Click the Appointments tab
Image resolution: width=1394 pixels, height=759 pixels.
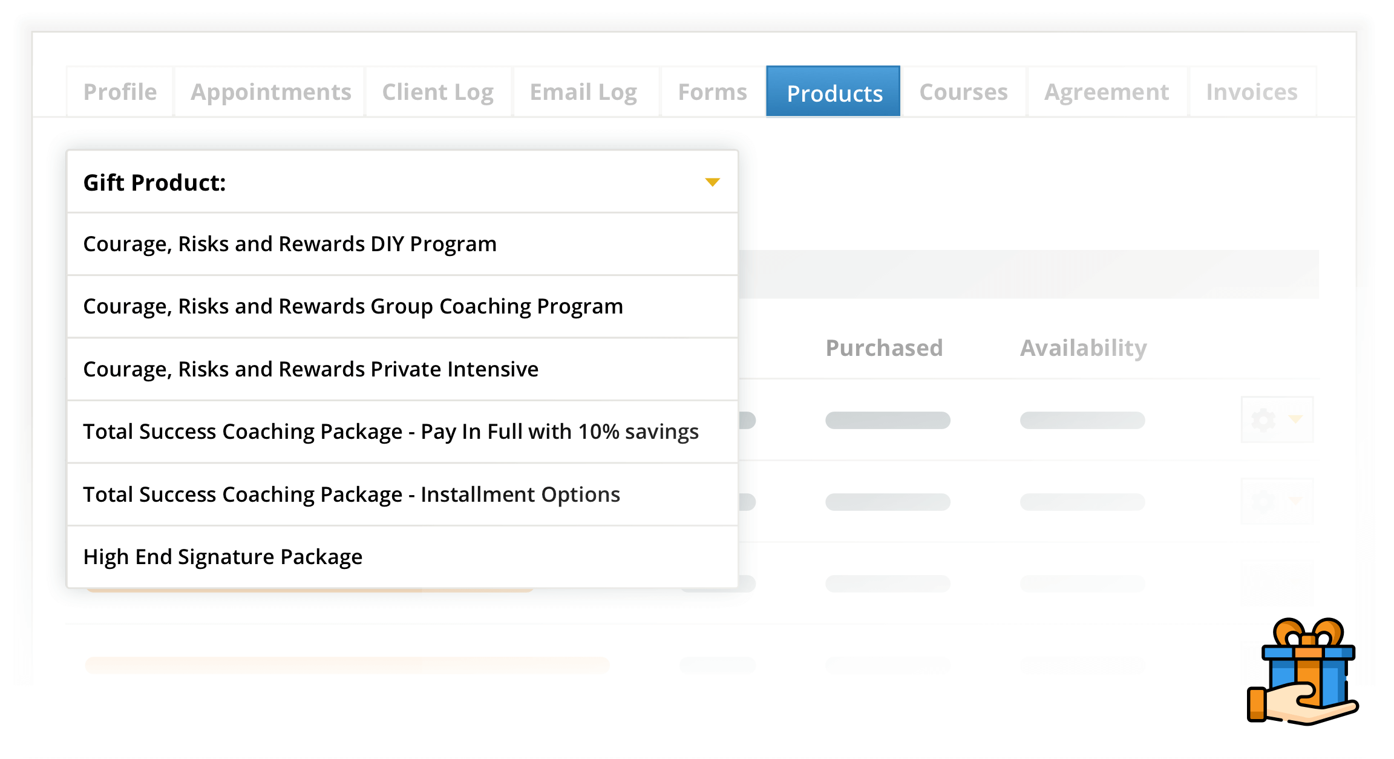[270, 91]
